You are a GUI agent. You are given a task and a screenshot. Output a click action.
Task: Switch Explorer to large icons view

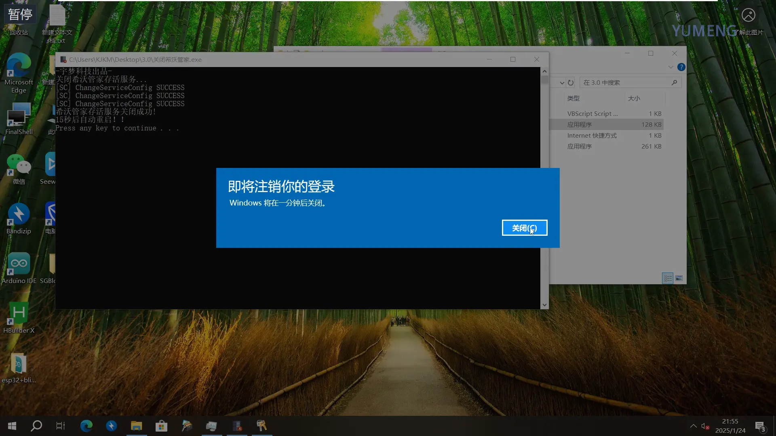(679, 278)
